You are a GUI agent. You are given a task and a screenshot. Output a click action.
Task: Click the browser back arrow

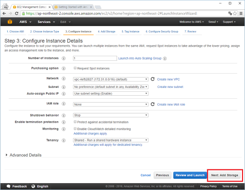4,13
